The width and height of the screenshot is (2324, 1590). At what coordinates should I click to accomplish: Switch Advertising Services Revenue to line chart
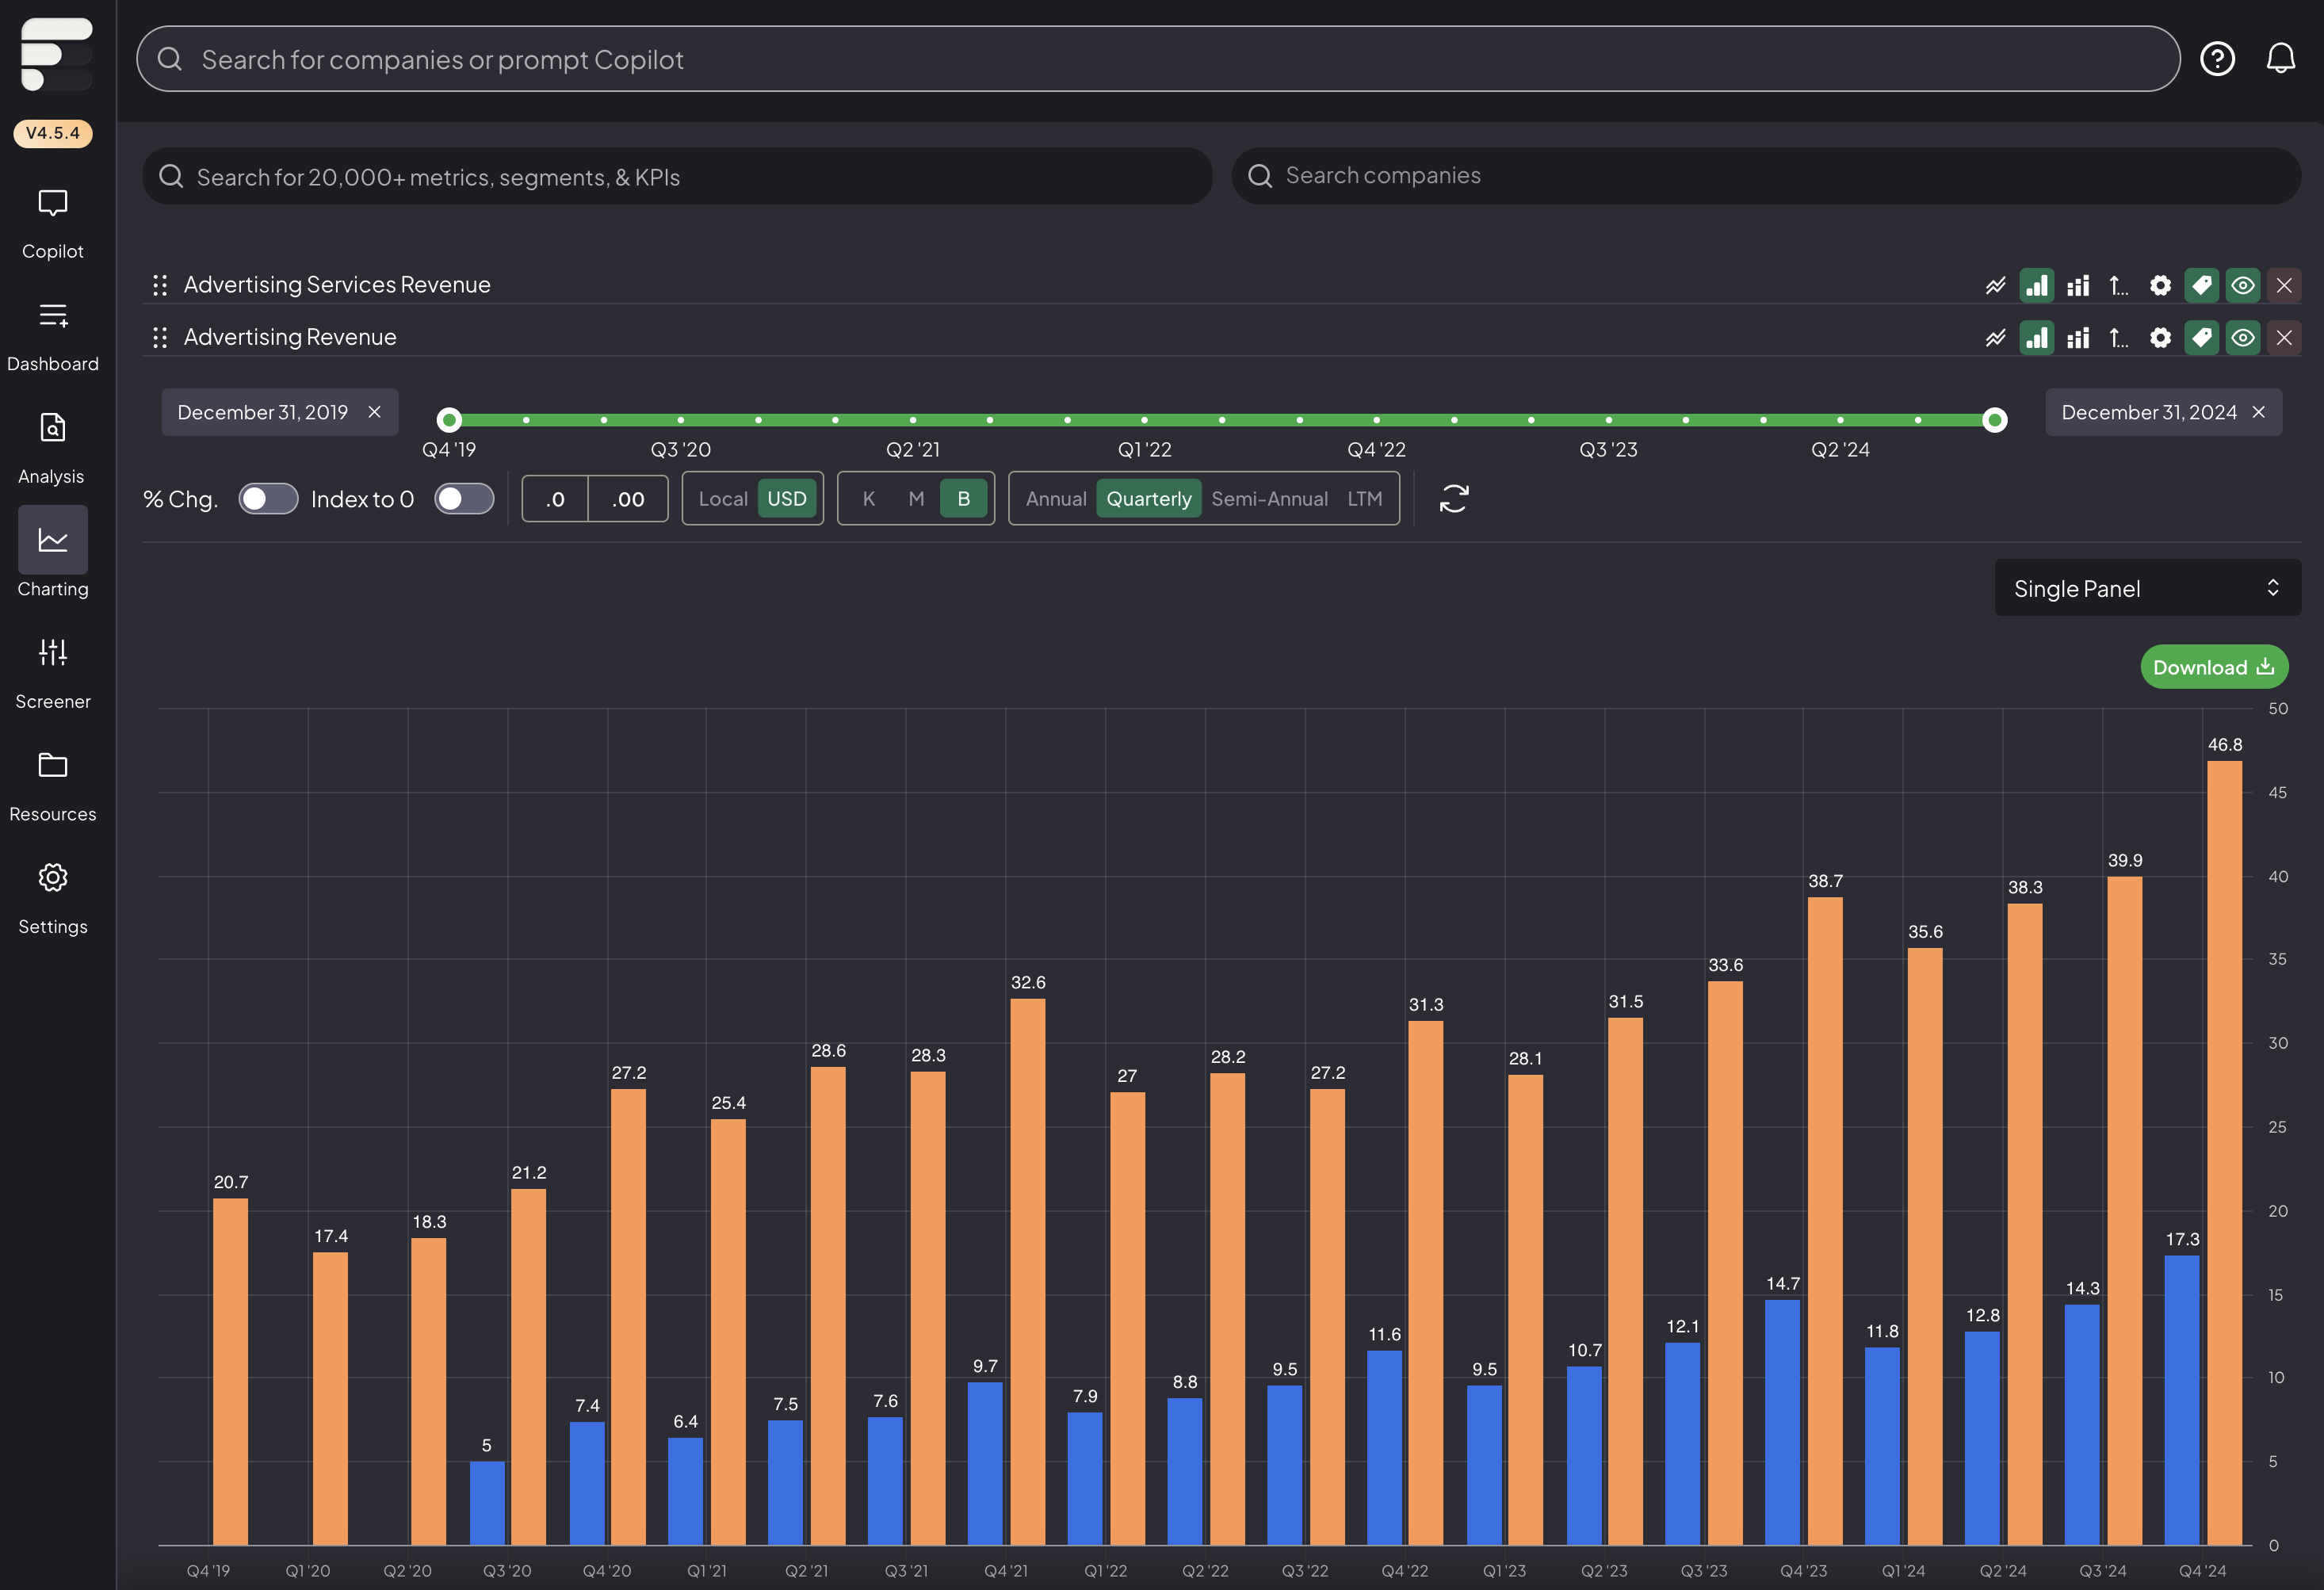coord(1995,286)
